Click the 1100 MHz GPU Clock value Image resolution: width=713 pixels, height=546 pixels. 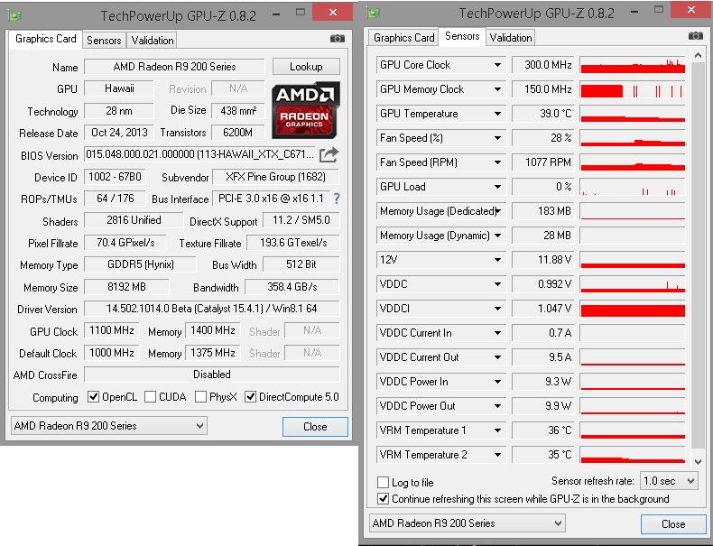111,330
